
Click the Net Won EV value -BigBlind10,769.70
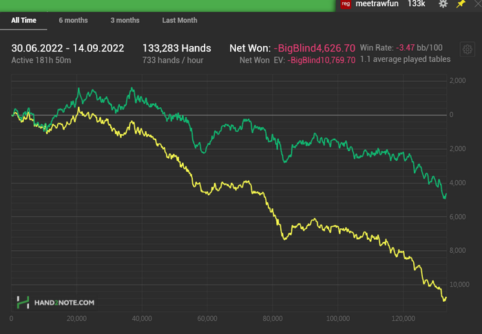(x=322, y=60)
